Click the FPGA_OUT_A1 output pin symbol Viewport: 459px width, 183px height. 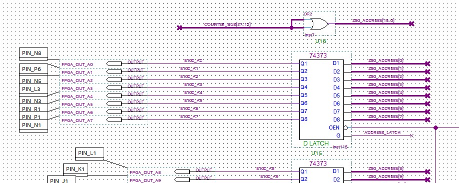coord(114,71)
